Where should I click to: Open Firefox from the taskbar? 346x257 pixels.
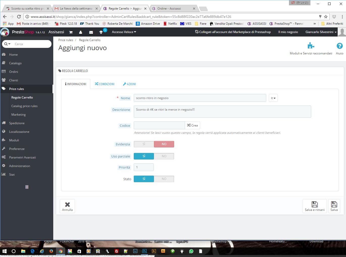(51, 251)
